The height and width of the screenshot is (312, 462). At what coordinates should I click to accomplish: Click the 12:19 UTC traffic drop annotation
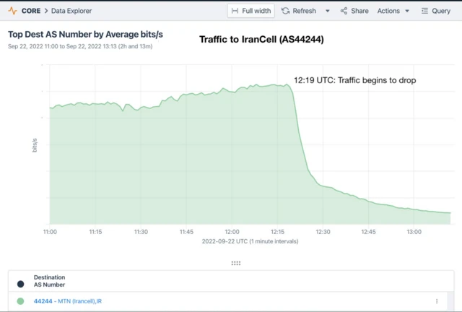[x=354, y=80]
